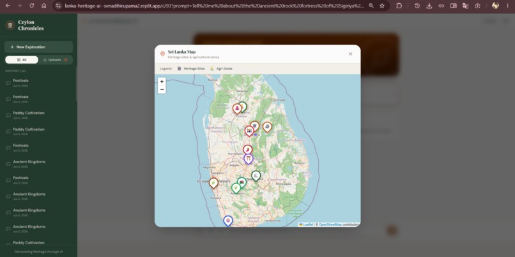This screenshot has width=515, height=257.
Task: Open the browser extensions puzzle icon
Action: coord(399,6)
